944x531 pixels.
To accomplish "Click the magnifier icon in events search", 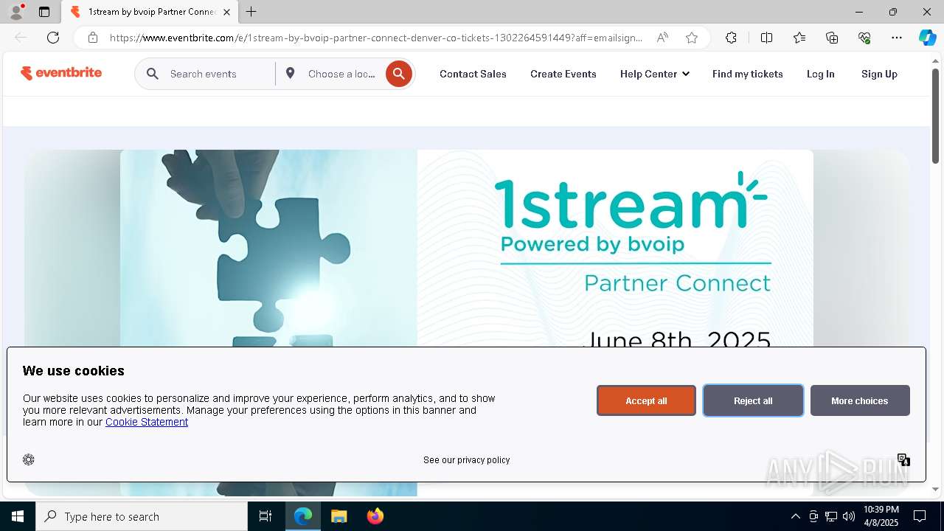I will (x=153, y=74).
